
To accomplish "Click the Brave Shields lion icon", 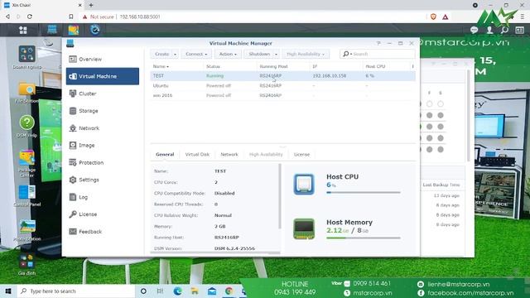I will click(433, 17).
